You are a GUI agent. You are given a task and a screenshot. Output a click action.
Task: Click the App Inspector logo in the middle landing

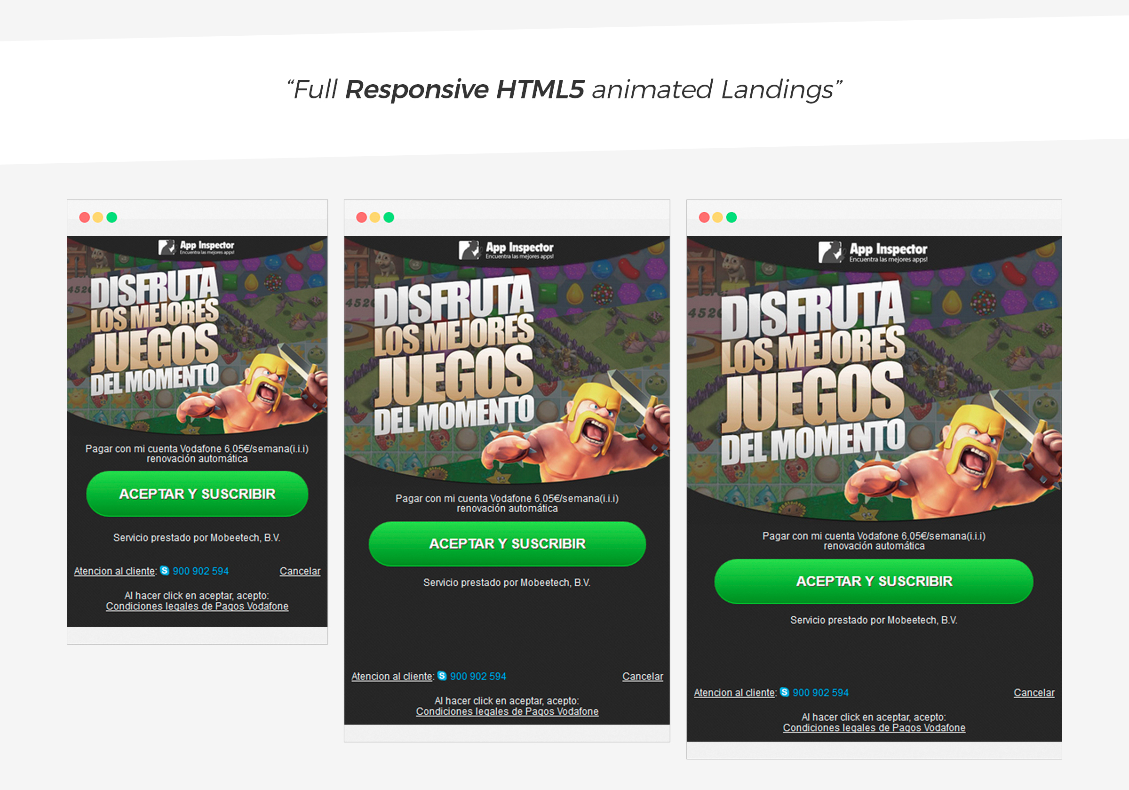click(x=506, y=250)
